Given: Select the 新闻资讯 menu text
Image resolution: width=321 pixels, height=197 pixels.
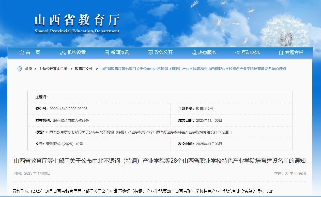Looking at the screenshot, I should (x=120, y=52).
